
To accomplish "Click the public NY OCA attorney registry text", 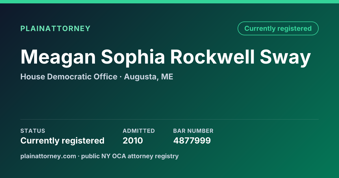I will pyautogui.click(x=130, y=156).
